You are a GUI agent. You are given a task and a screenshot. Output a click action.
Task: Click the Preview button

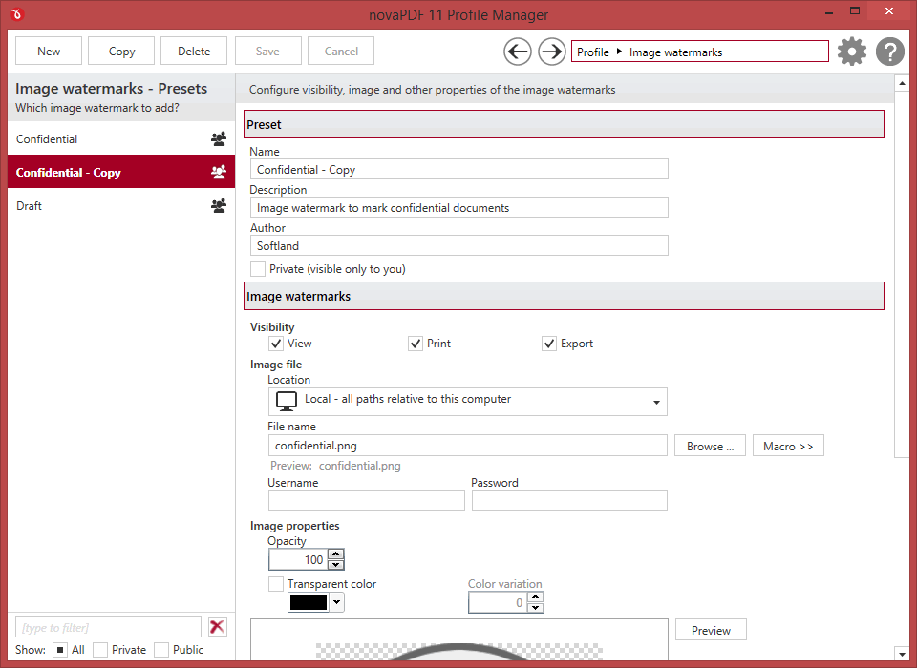pyautogui.click(x=711, y=630)
